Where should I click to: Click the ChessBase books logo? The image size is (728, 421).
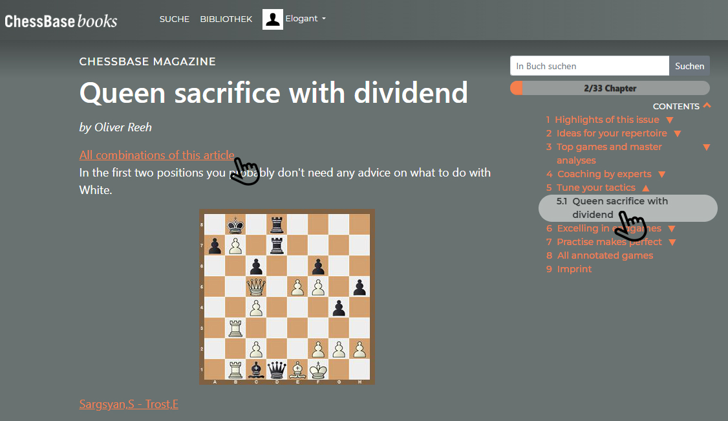click(x=61, y=21)
